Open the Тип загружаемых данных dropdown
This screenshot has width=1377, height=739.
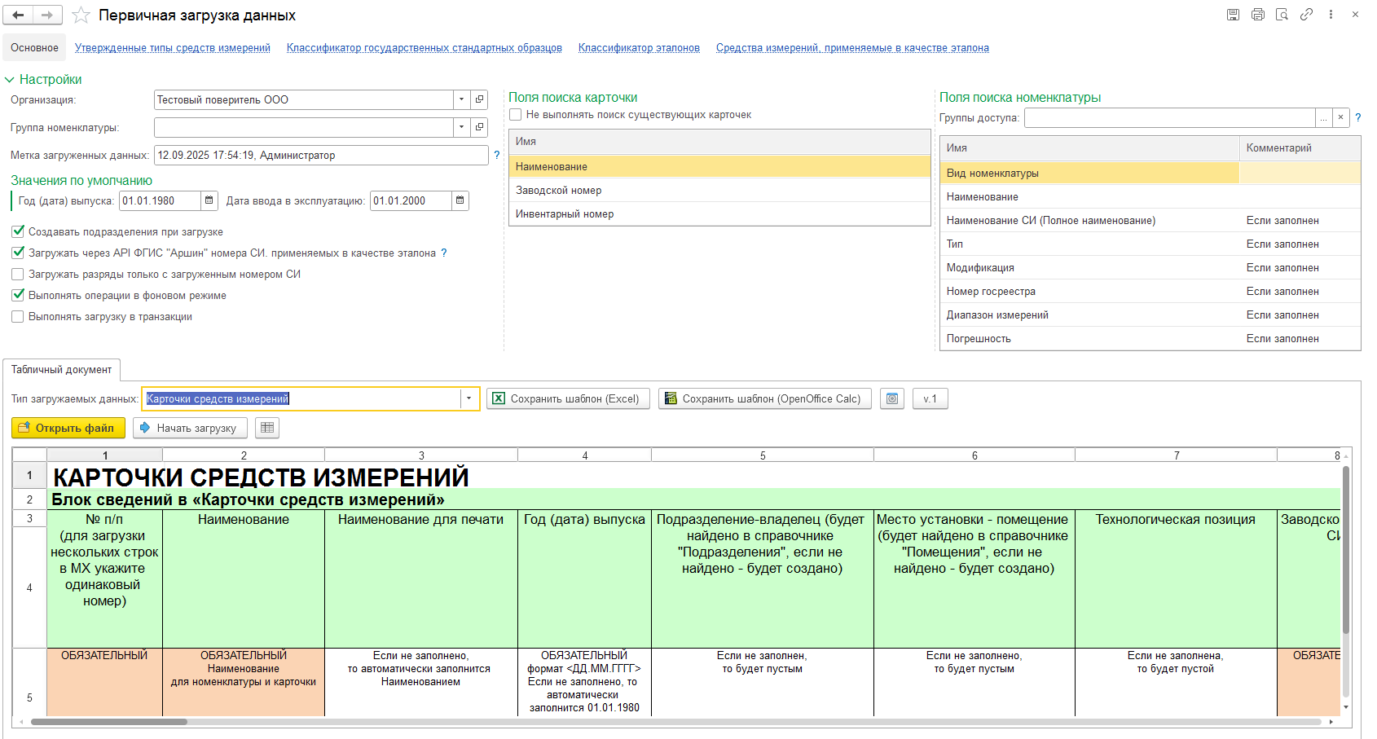click(x=469, y=398)
